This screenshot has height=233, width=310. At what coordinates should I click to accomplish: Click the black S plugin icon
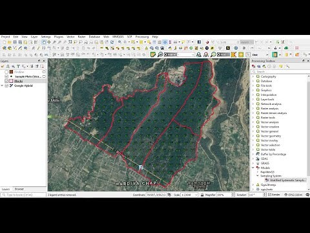pyautogui.click(x=228, y=48)
